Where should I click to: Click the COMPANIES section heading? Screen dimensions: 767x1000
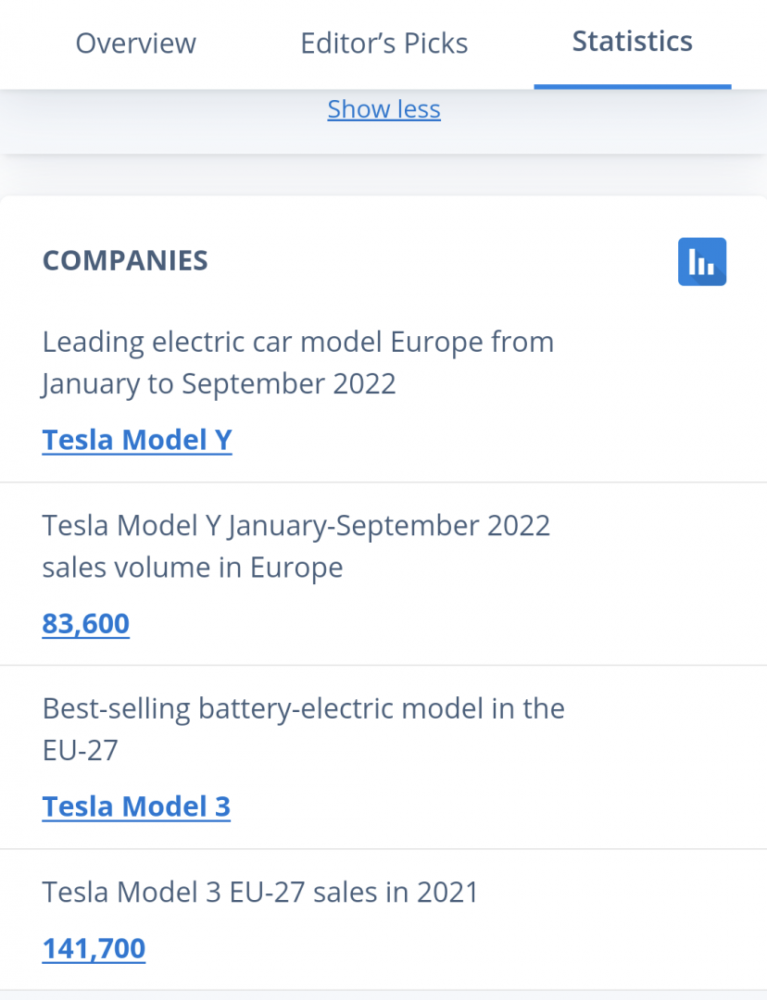click(x=125, y=261)
